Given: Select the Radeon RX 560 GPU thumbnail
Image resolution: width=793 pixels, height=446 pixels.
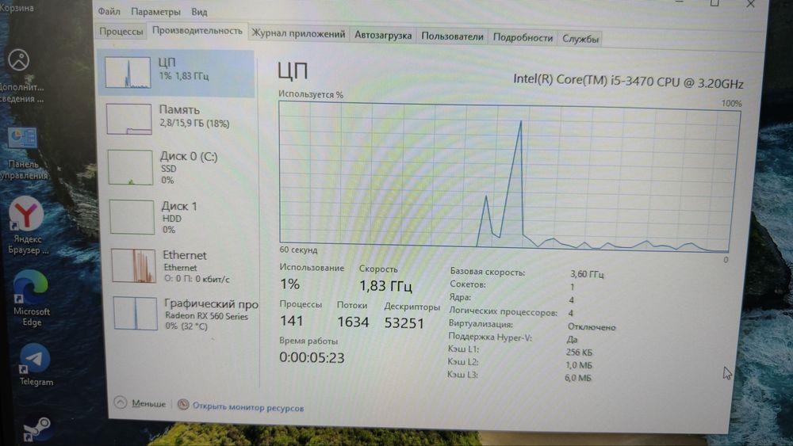Looking at the screenshot, I should [x=135, y=314].
